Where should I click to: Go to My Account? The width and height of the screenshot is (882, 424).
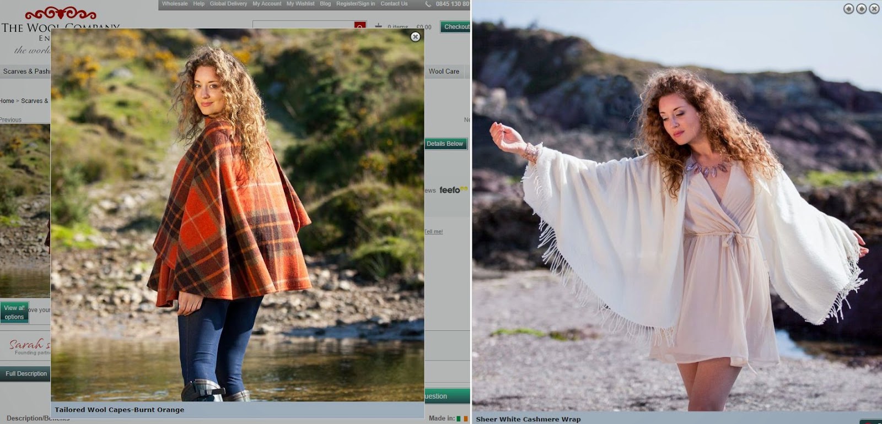point(267,4)
